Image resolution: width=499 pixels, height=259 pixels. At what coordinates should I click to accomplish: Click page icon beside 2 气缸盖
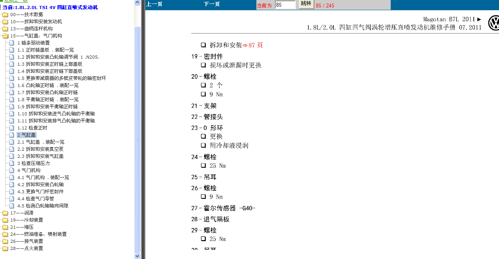[12, 135]
